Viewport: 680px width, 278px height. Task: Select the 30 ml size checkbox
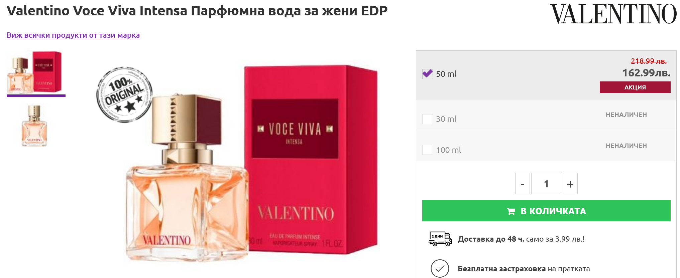428,119
